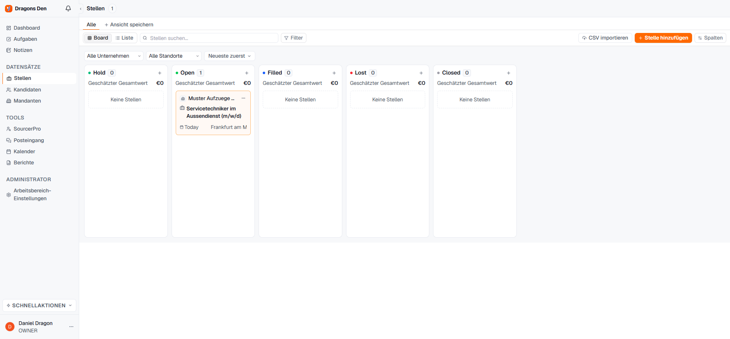Open the Filter button

(x=294, y=38)
